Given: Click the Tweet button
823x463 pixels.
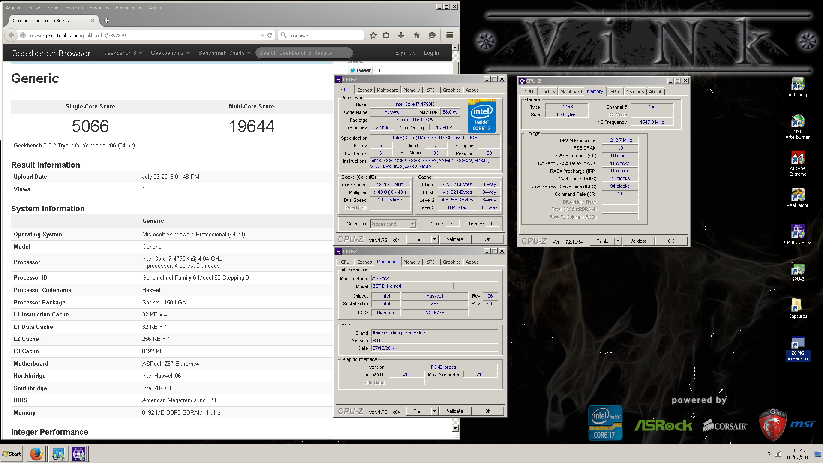Looking at the screenshot, I should click(360, 70).
